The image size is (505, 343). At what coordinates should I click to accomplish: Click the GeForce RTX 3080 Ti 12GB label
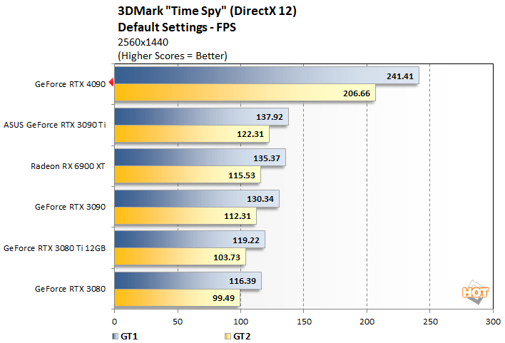pyautogui.click(x=55, y=248)
